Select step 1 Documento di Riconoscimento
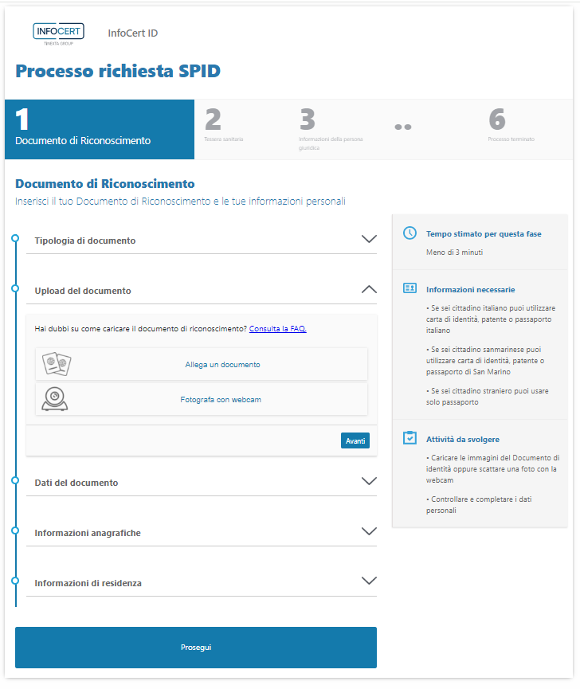The image size is (580, 689). coord(100,129)
